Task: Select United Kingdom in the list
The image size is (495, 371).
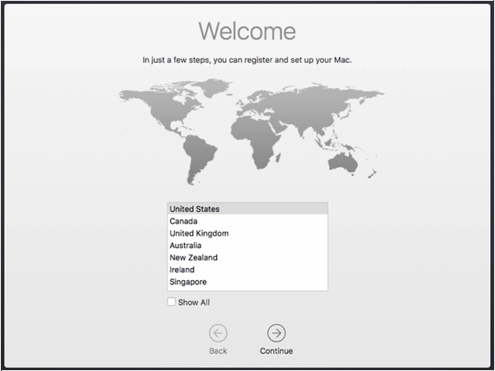Action: [247, 233]
